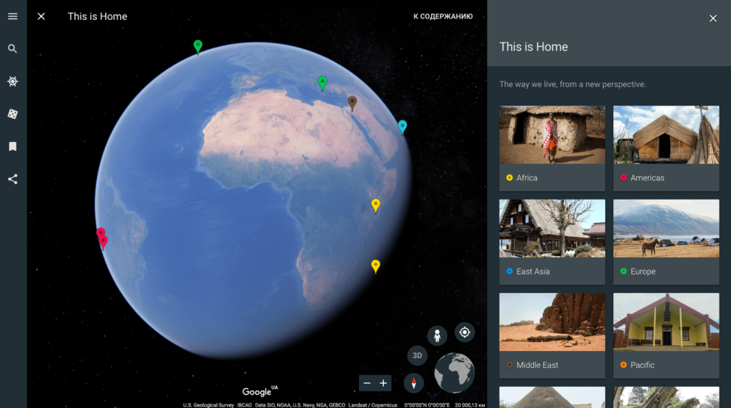Open the Africa home card
731x408 pixels.
552,148
